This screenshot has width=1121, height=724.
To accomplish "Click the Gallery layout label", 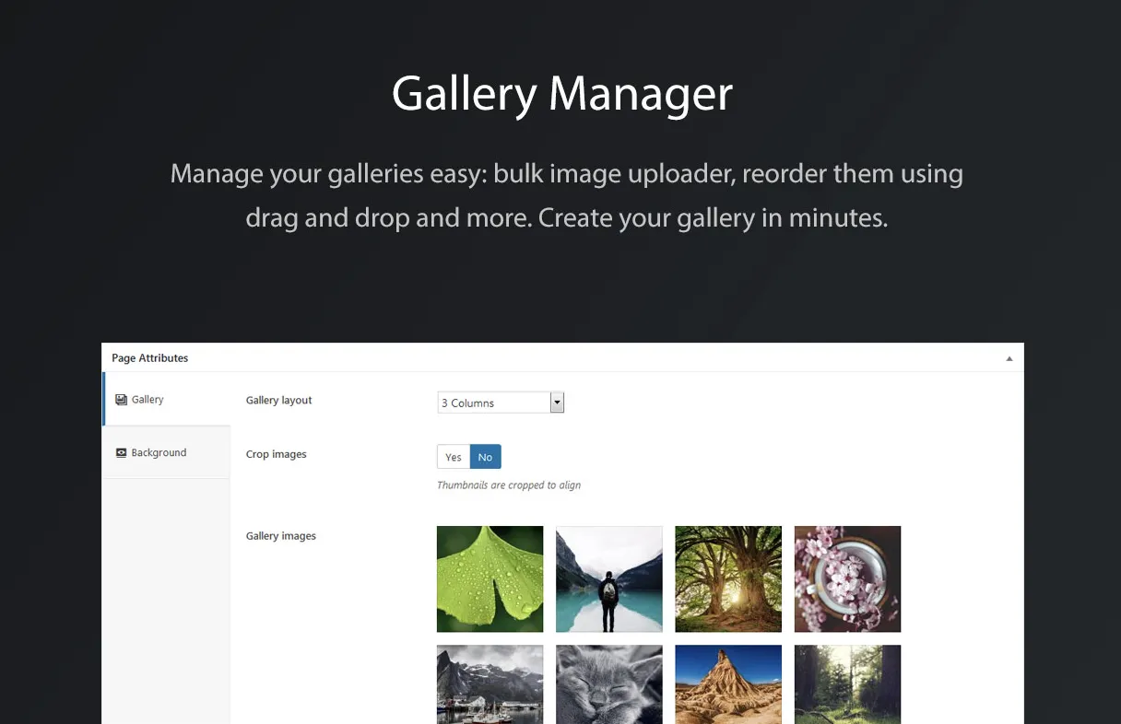I will pos(279,401).
